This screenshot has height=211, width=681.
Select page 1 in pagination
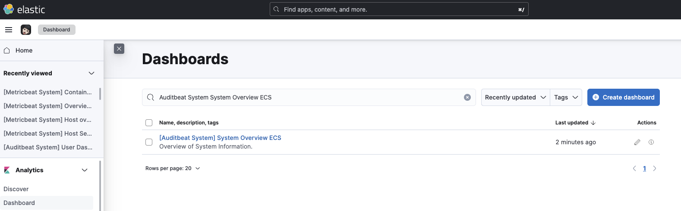coord(644,168)
